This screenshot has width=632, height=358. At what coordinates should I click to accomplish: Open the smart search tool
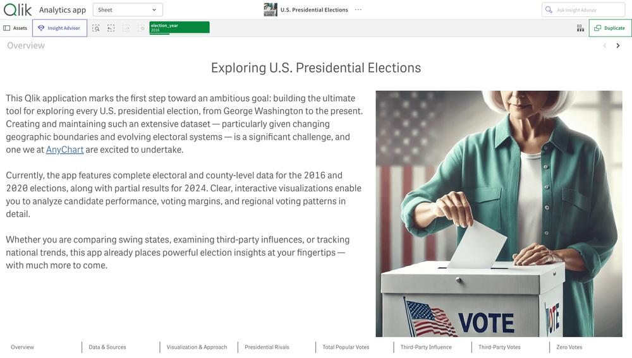coord(96,28)
